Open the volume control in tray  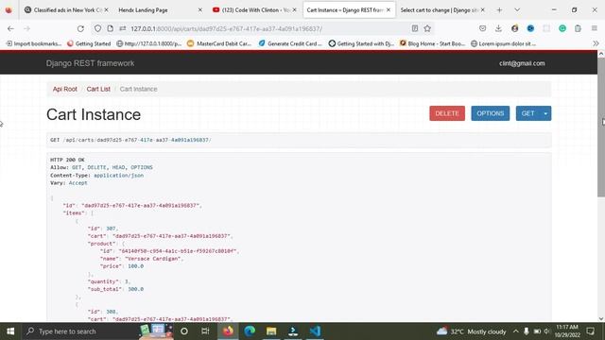coord(546,331)
